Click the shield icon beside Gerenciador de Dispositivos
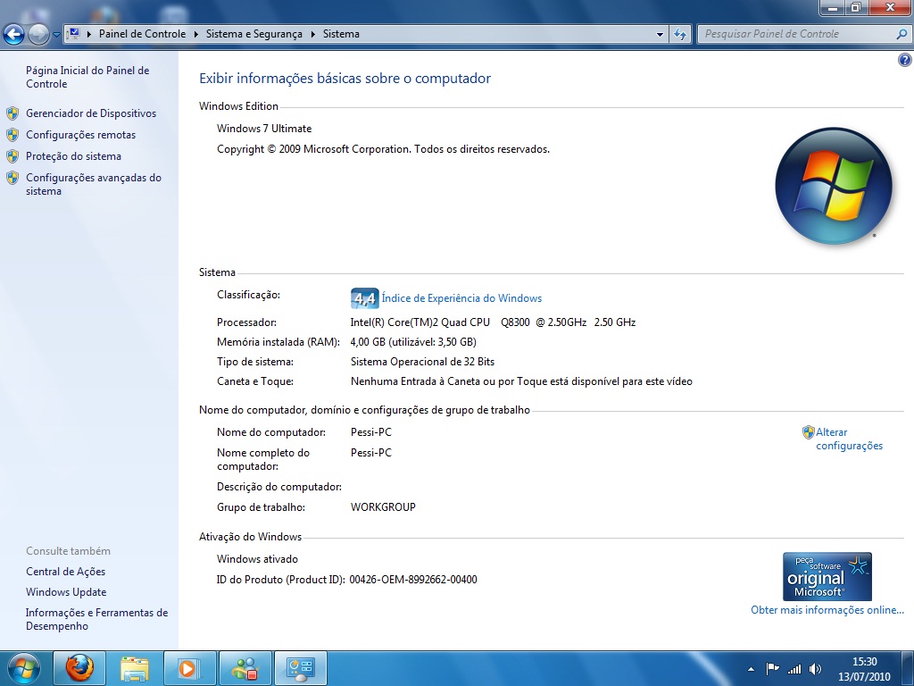The height and width of the screenshot is (686, 914). [12, 113]
